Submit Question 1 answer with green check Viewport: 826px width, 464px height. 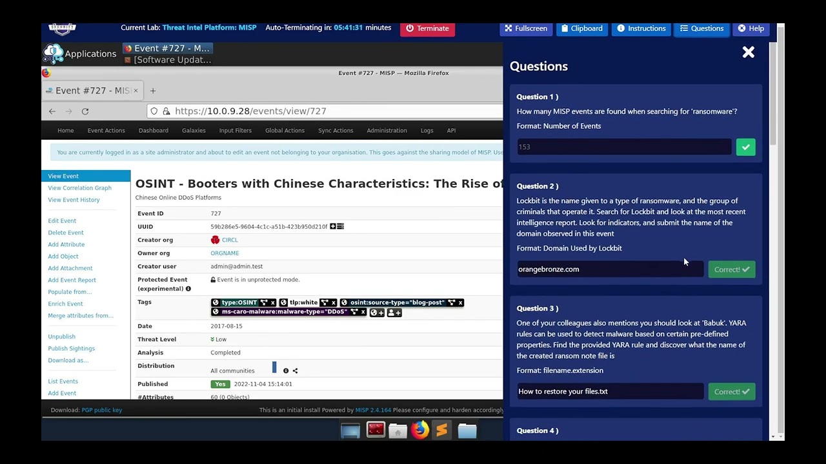point(745,147)
